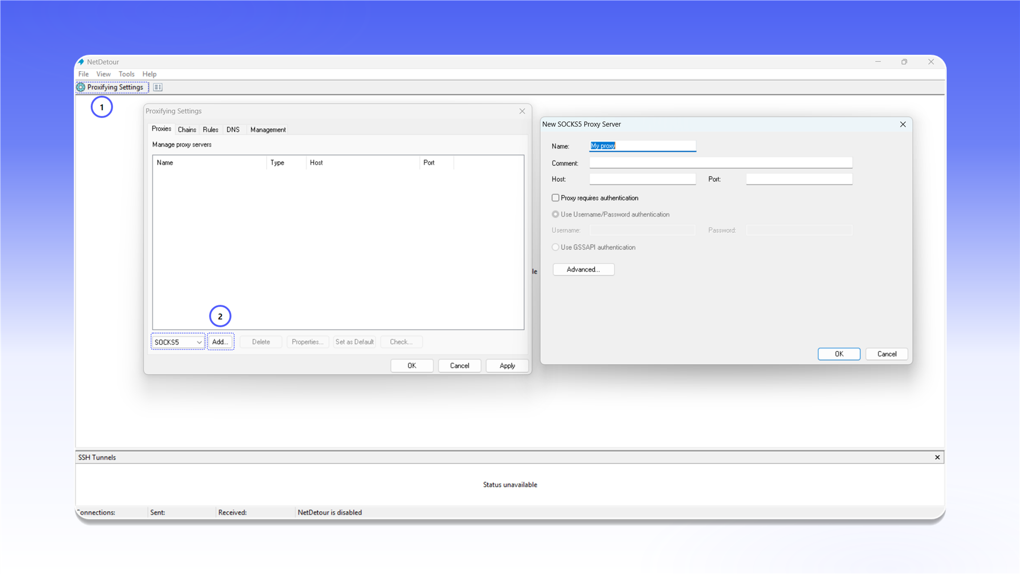Image resolution: width=1020 pixels, height=574 pixels.
Task: Close the Proxifying Settings dialog with X
Action: tap(522, 111)
